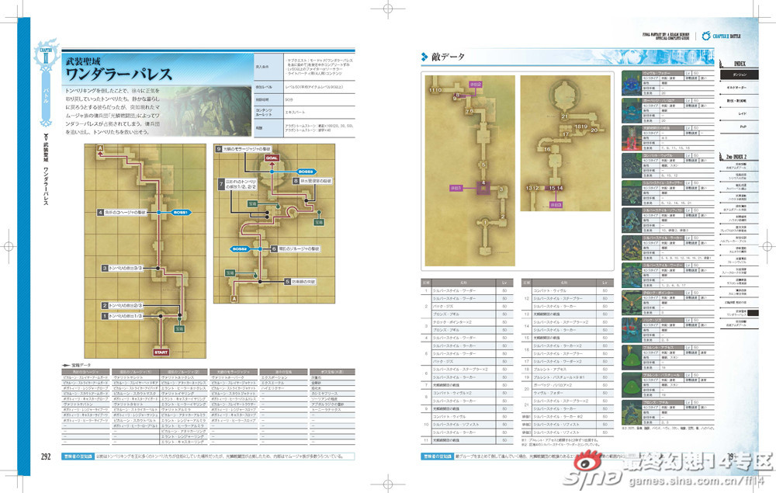Click number 16 on the enemy map
Image resolution: width=776 pixels, height=493 pixels.
(547, 149)
